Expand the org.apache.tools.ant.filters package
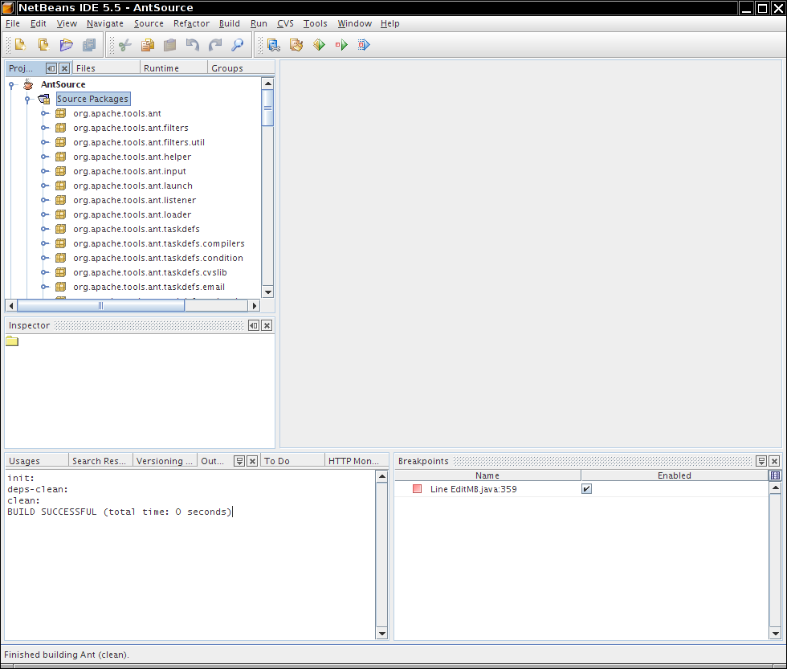Screen dimensions: 787x669 (x=45, y=128)
